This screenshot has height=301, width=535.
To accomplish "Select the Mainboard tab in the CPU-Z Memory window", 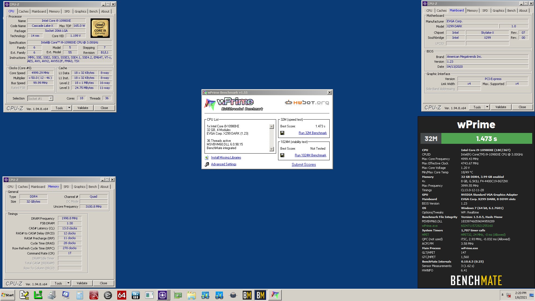I will click(38, 187).
